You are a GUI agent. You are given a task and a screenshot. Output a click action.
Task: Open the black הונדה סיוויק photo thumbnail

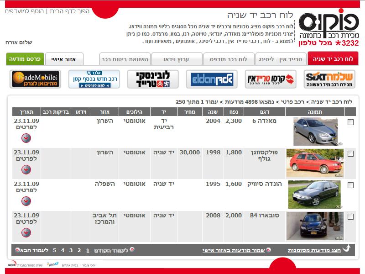pos(314,195)
